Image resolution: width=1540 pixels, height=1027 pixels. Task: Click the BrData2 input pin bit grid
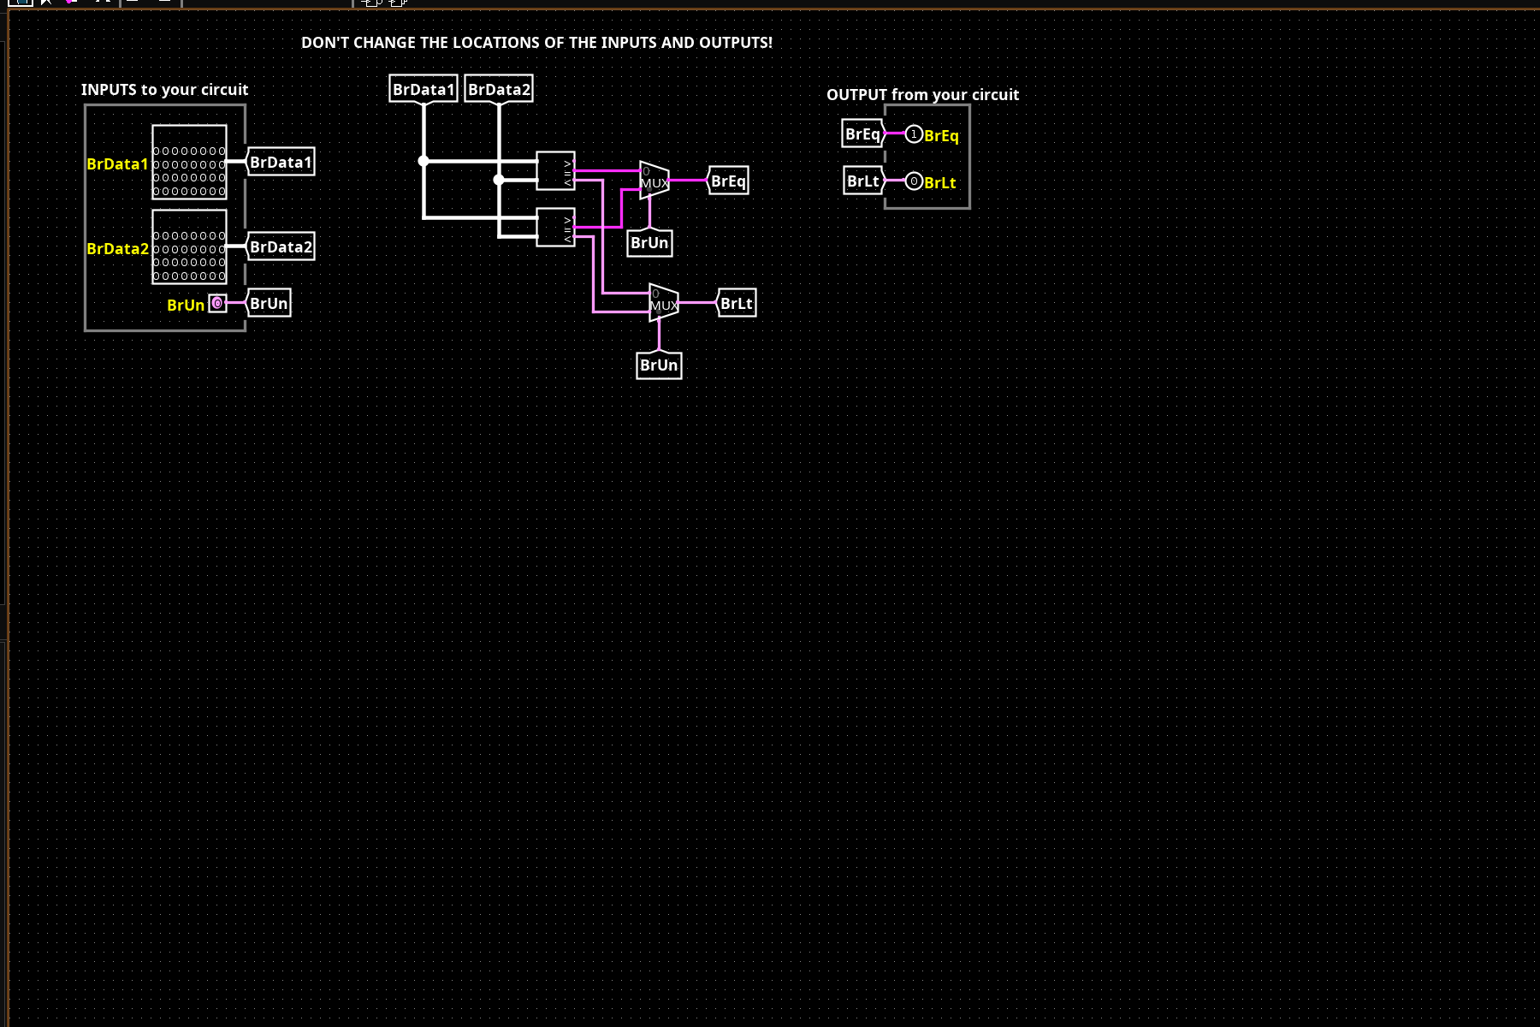(189, 247)
